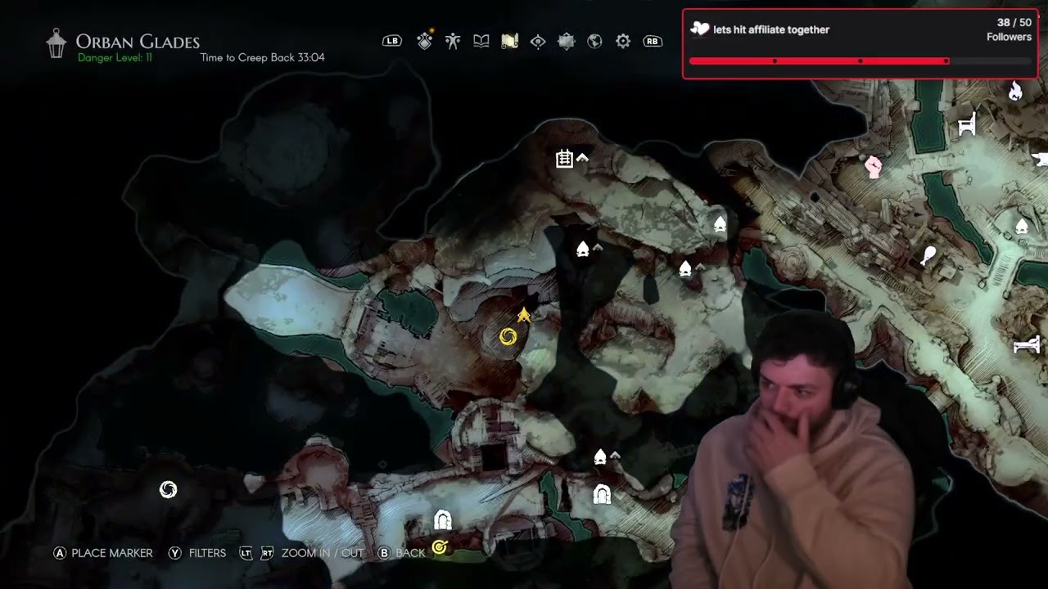Screen dimensions: 1048x589
Task: Select the bed inn map icon
Action: (1027, 345)
